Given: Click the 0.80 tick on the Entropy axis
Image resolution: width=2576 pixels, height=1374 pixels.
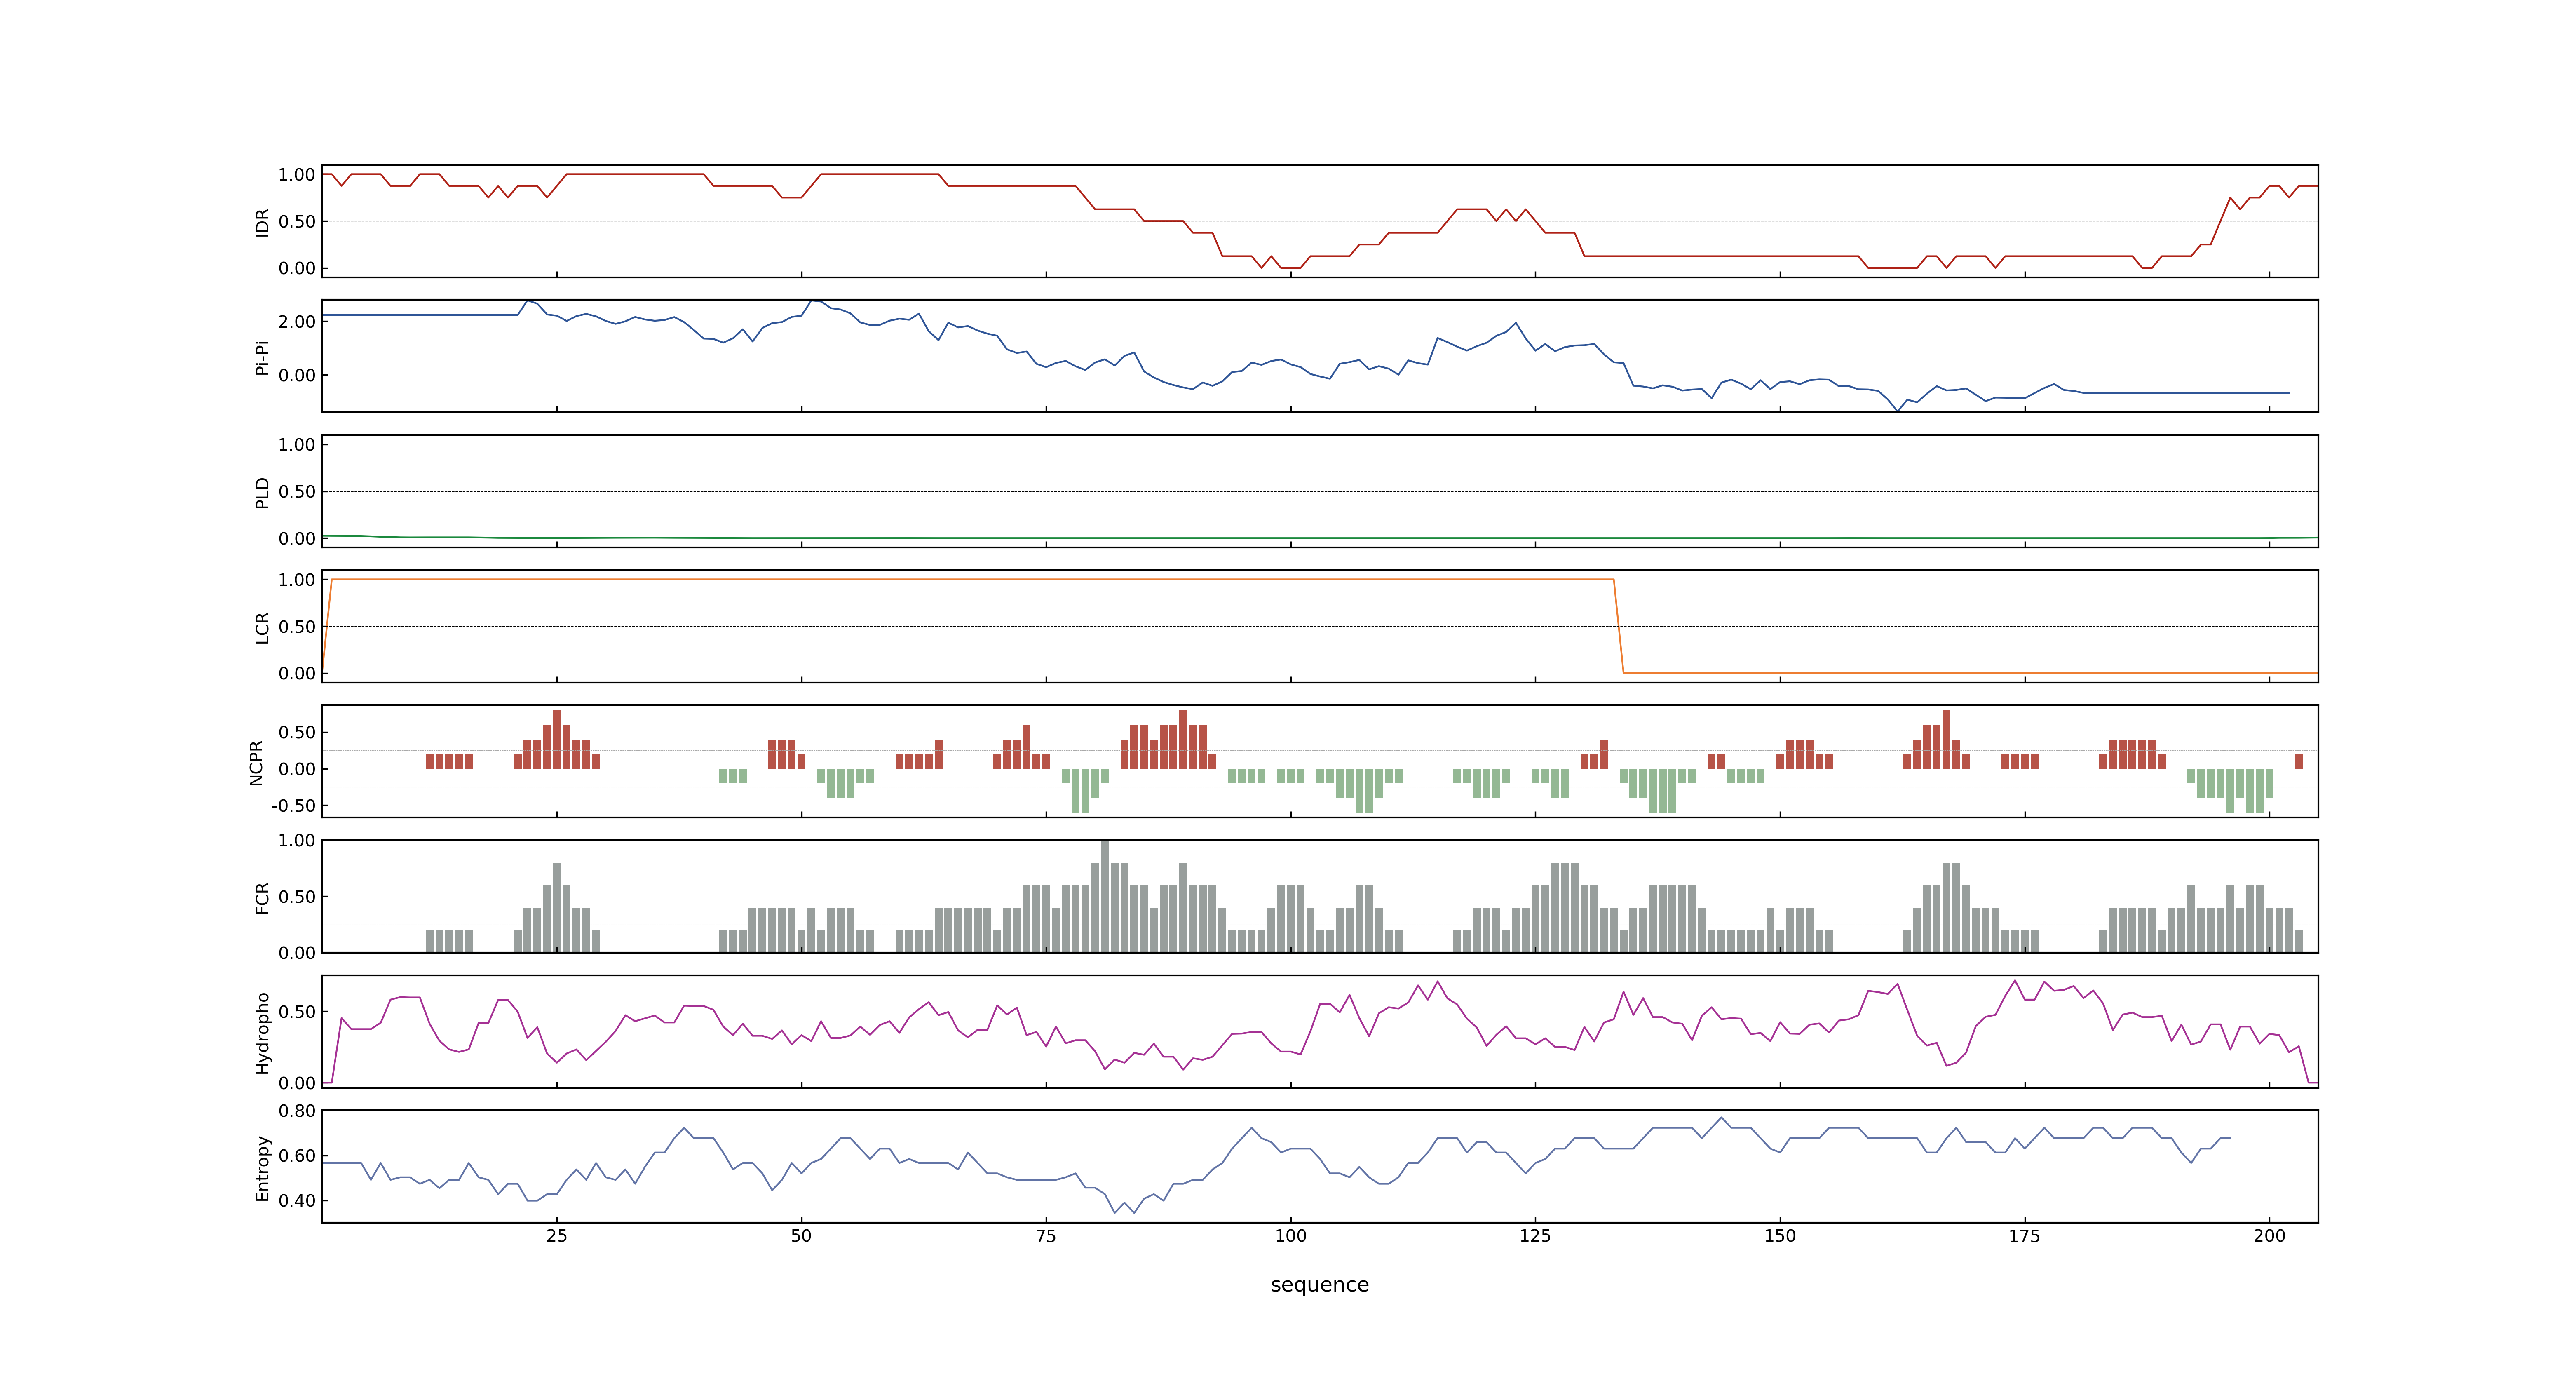Looking at the screenshot, I should pos(297,1111).
